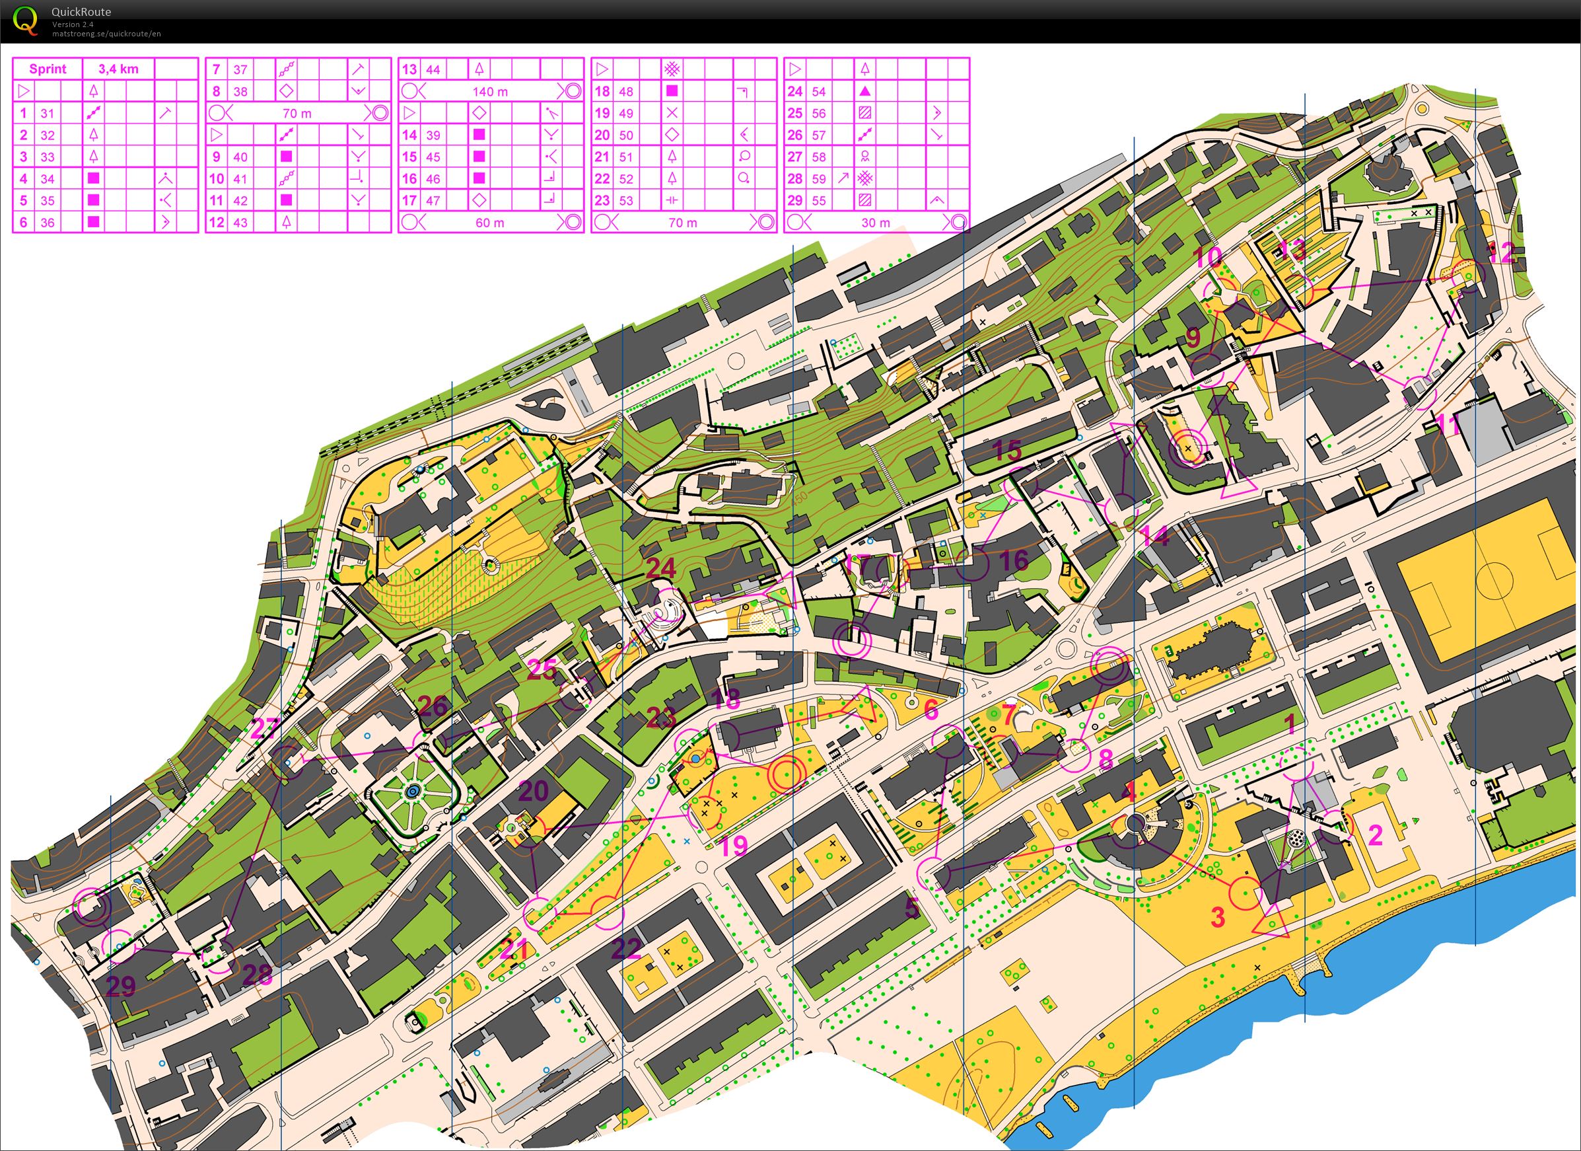Click control number 16 label on the map

click(x=1014, y=560)
